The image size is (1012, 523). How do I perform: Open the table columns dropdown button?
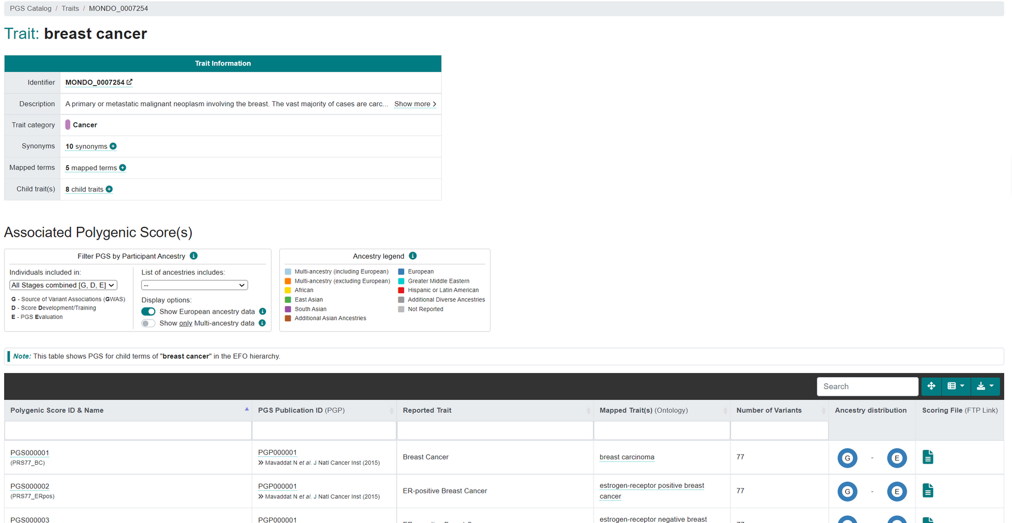point(955,386)
